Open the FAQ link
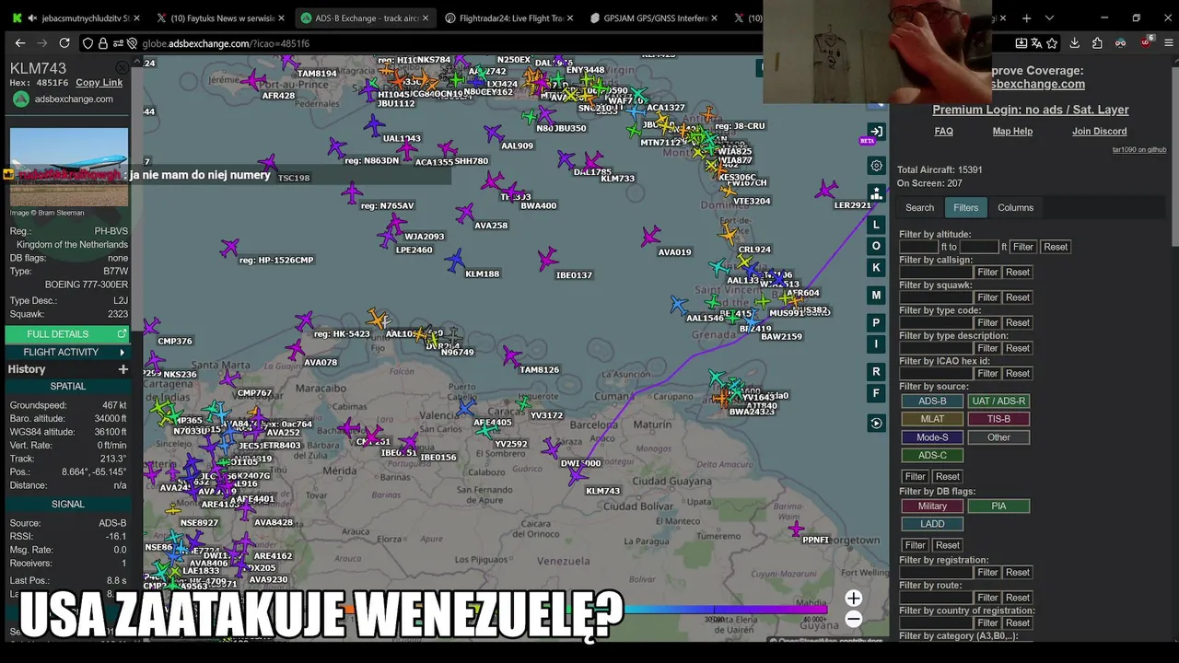Screen dimensions: 1179x663 (x=943, y=132)
